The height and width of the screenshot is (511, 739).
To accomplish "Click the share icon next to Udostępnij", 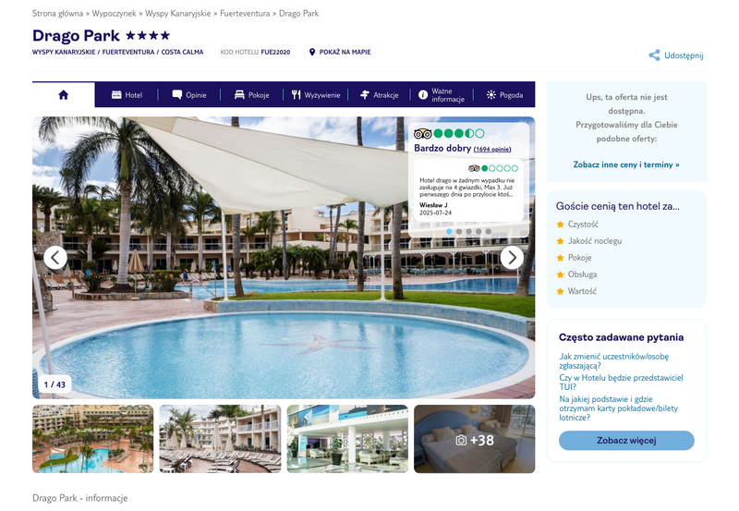I will (x=654, y=55).
